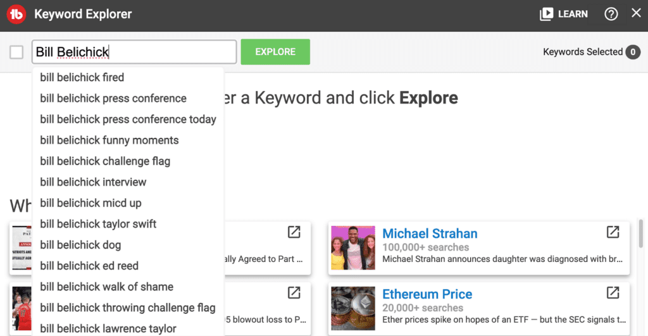
Task: Click the Patriots announcement thumbnail
Action: (22, 247)
